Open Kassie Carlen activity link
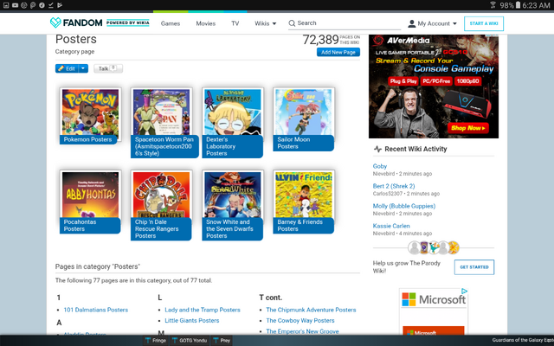This screenshot has height=346, width=554. [x=391, y=226]
